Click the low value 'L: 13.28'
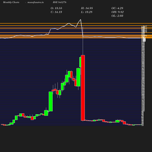Screen dimensions: 152x152 point(87,12)
